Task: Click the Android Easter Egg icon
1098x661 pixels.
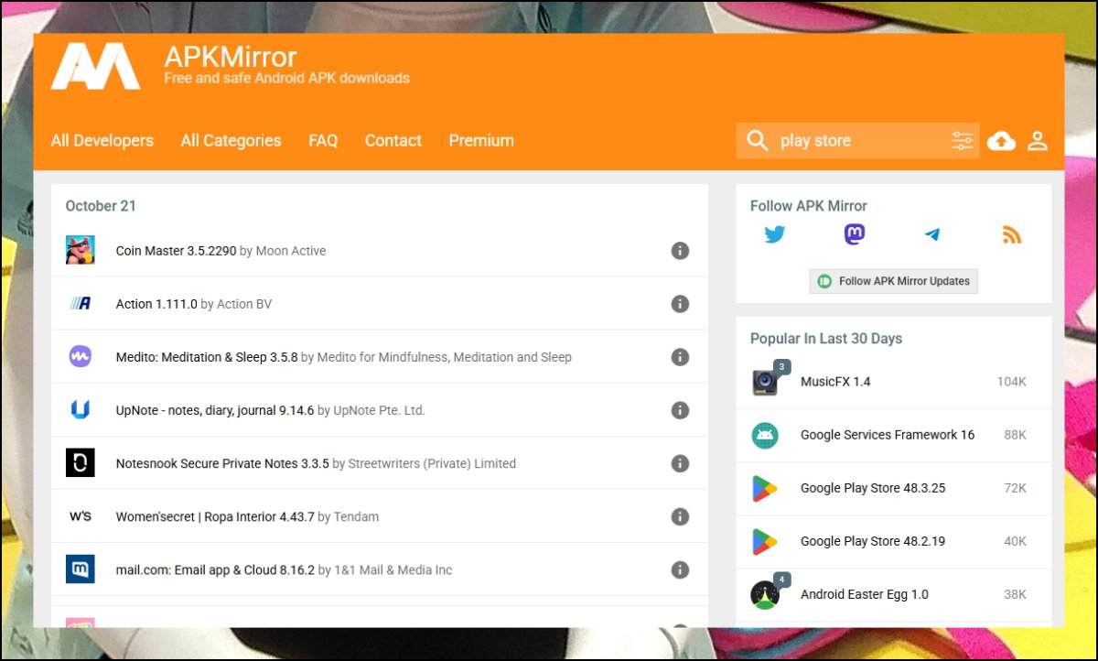Action: (765, 594)
